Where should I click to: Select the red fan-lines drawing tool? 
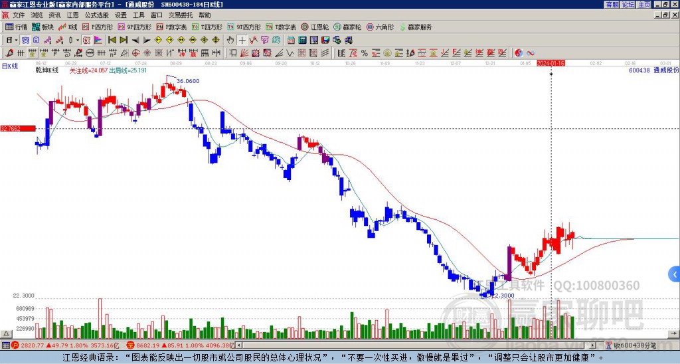point(244,53)
